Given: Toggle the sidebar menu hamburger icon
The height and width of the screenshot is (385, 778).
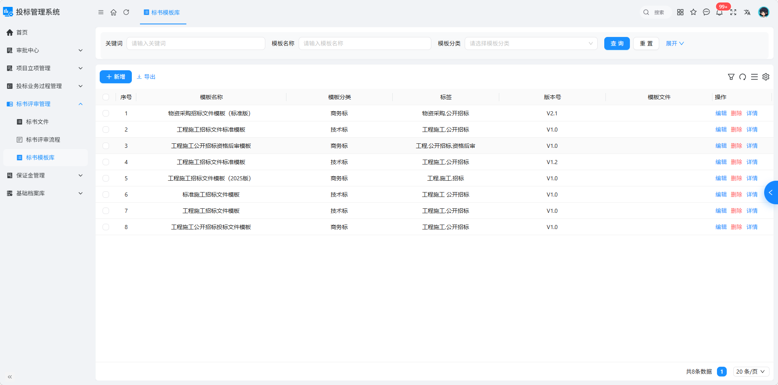Looking at the screenshot, I should pos(101,12).
